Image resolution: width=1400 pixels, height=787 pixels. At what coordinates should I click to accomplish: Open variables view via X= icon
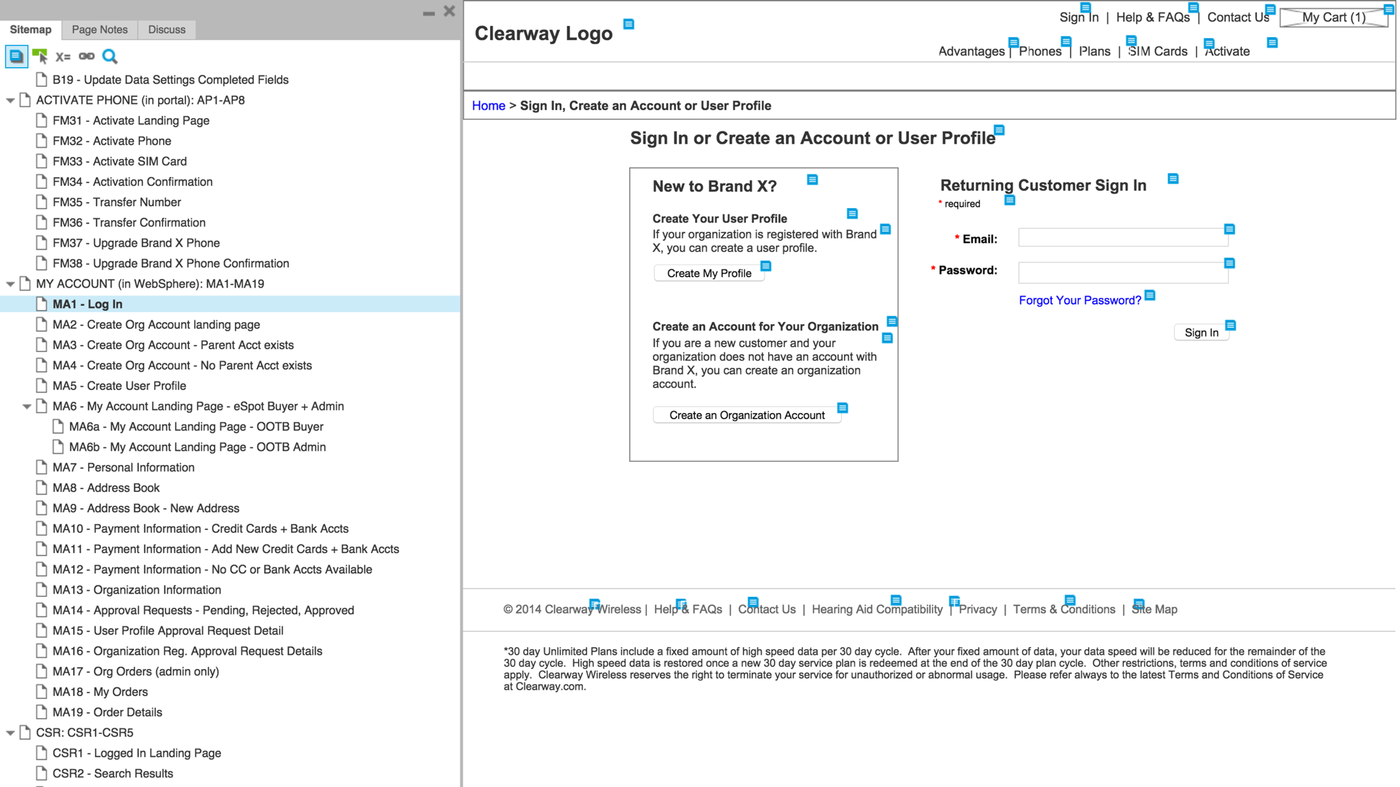click(63, 57)
